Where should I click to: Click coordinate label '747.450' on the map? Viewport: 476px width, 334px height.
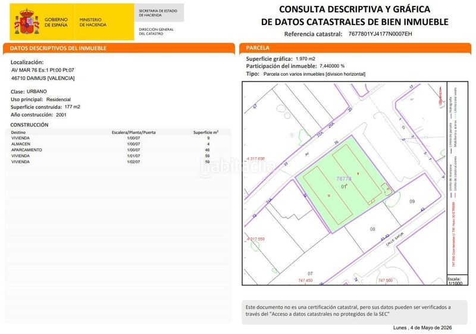pos(305,280)
